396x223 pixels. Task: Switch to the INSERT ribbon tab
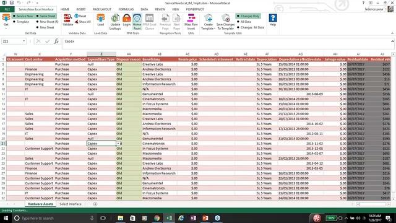(x=81, y=9)
